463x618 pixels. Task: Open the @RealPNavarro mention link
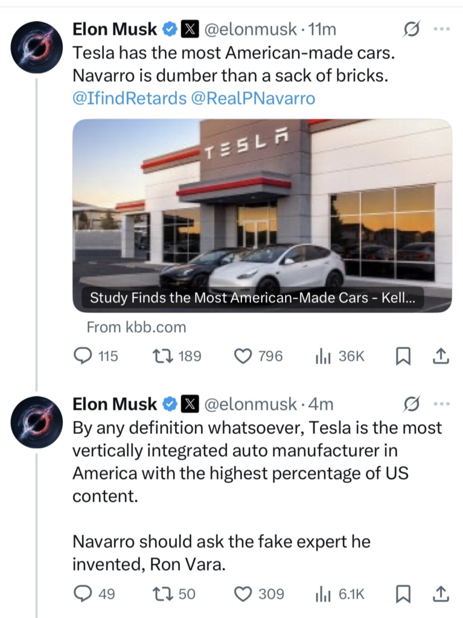(x=253, y=98)
